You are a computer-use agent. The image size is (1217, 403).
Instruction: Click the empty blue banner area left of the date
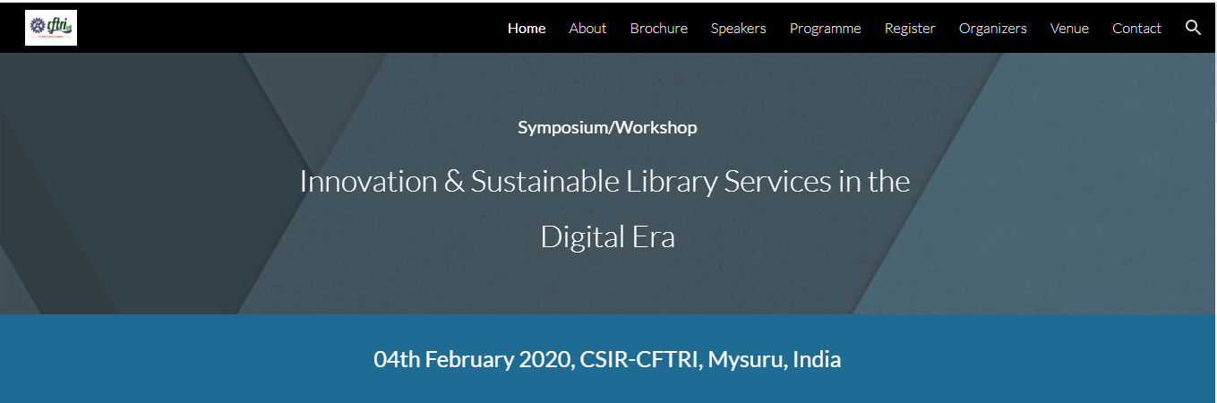pyautogui.click(x=179, y=360)
